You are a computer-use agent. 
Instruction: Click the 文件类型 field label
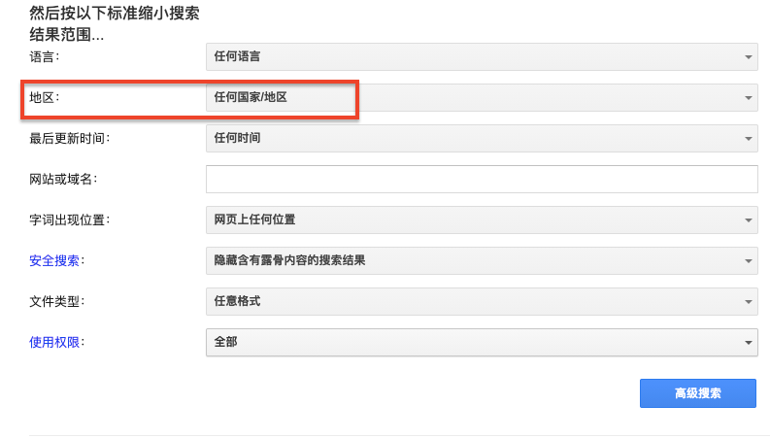(57, 302)
